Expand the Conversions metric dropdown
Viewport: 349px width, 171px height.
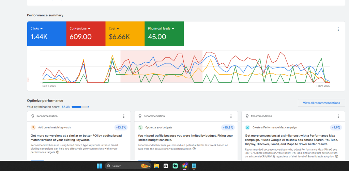[89, 29]
